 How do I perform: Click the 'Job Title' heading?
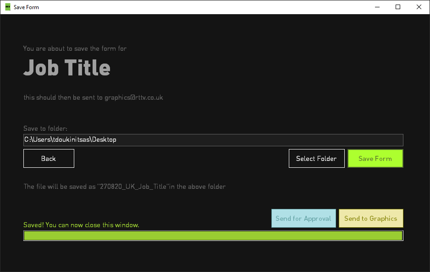pos(67,68)
